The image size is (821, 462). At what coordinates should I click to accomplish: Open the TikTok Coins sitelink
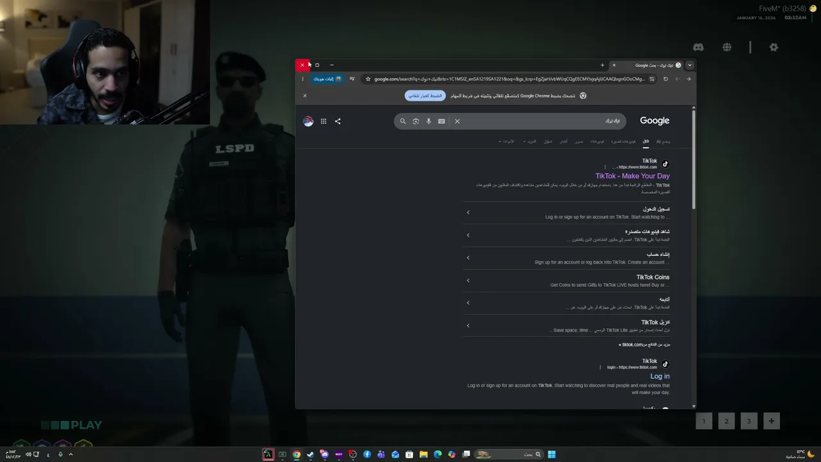click(x=653, y=277)
